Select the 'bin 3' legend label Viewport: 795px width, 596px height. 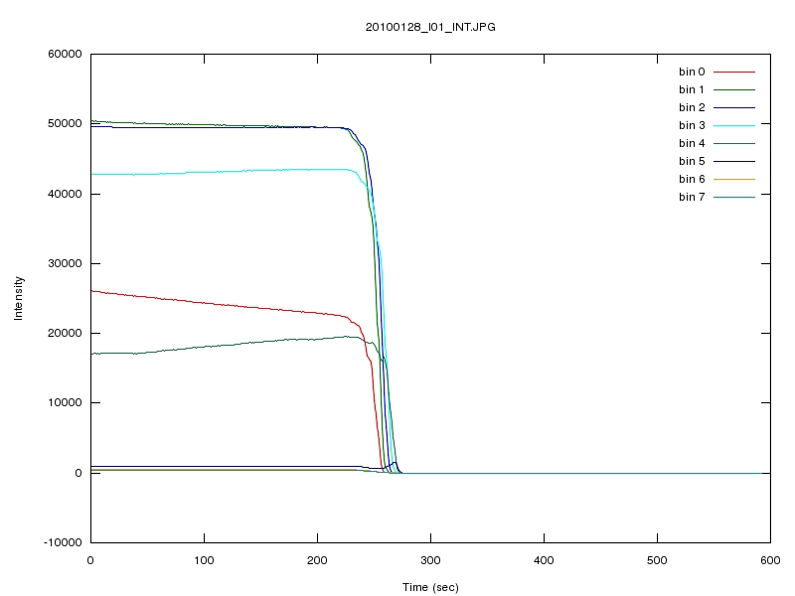(692, 125)
